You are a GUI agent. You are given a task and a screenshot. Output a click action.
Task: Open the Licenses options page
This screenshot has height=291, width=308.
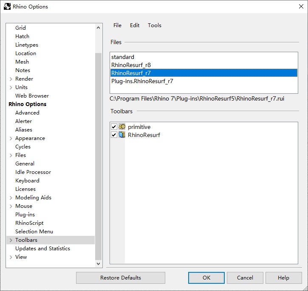(25, 189)
